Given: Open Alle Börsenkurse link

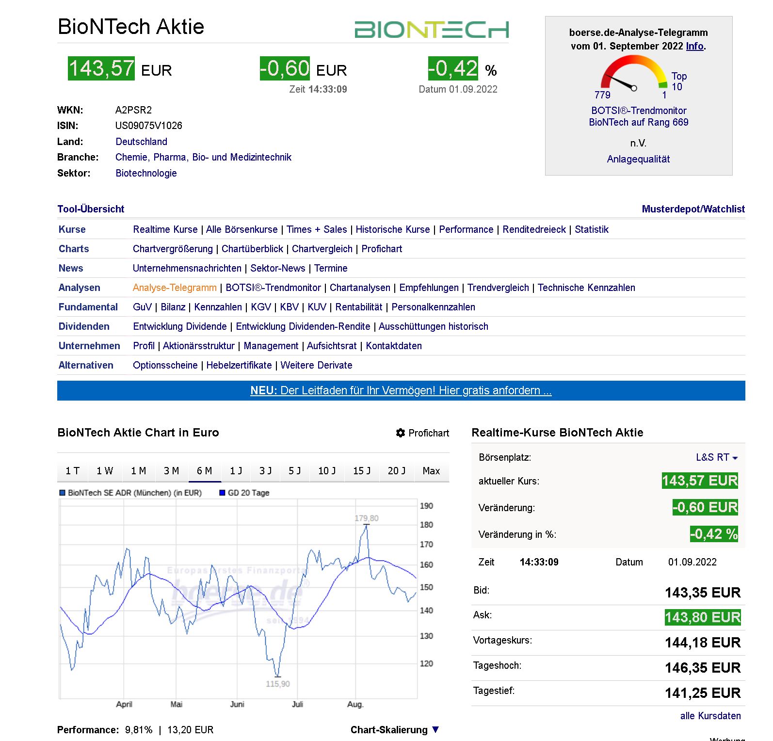Looking at the screenshot, I should pyautogui.click(x=242, y=229).
